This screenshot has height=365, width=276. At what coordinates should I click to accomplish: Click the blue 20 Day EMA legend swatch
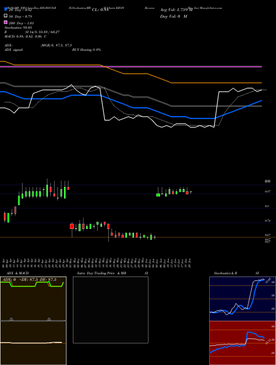pos(6,9)
